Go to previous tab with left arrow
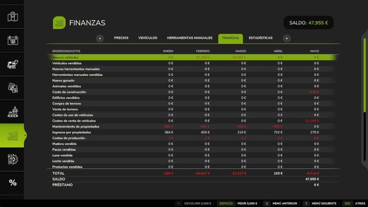Viewport: 368px width, 207px height. click(x=100, y=38)
